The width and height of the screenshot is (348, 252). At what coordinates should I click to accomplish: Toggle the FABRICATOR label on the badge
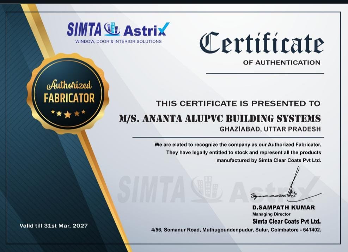69,99
